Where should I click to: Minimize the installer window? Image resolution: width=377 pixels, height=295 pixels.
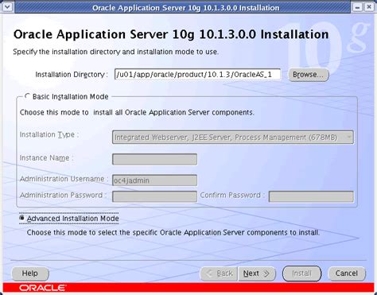tap(357, 7)
